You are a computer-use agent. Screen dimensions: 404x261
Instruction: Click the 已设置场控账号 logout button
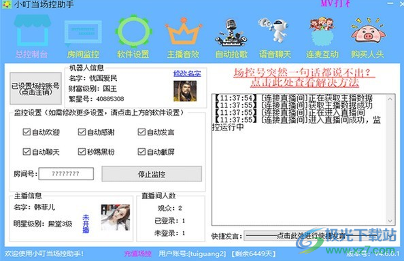[x=35, y=88]
